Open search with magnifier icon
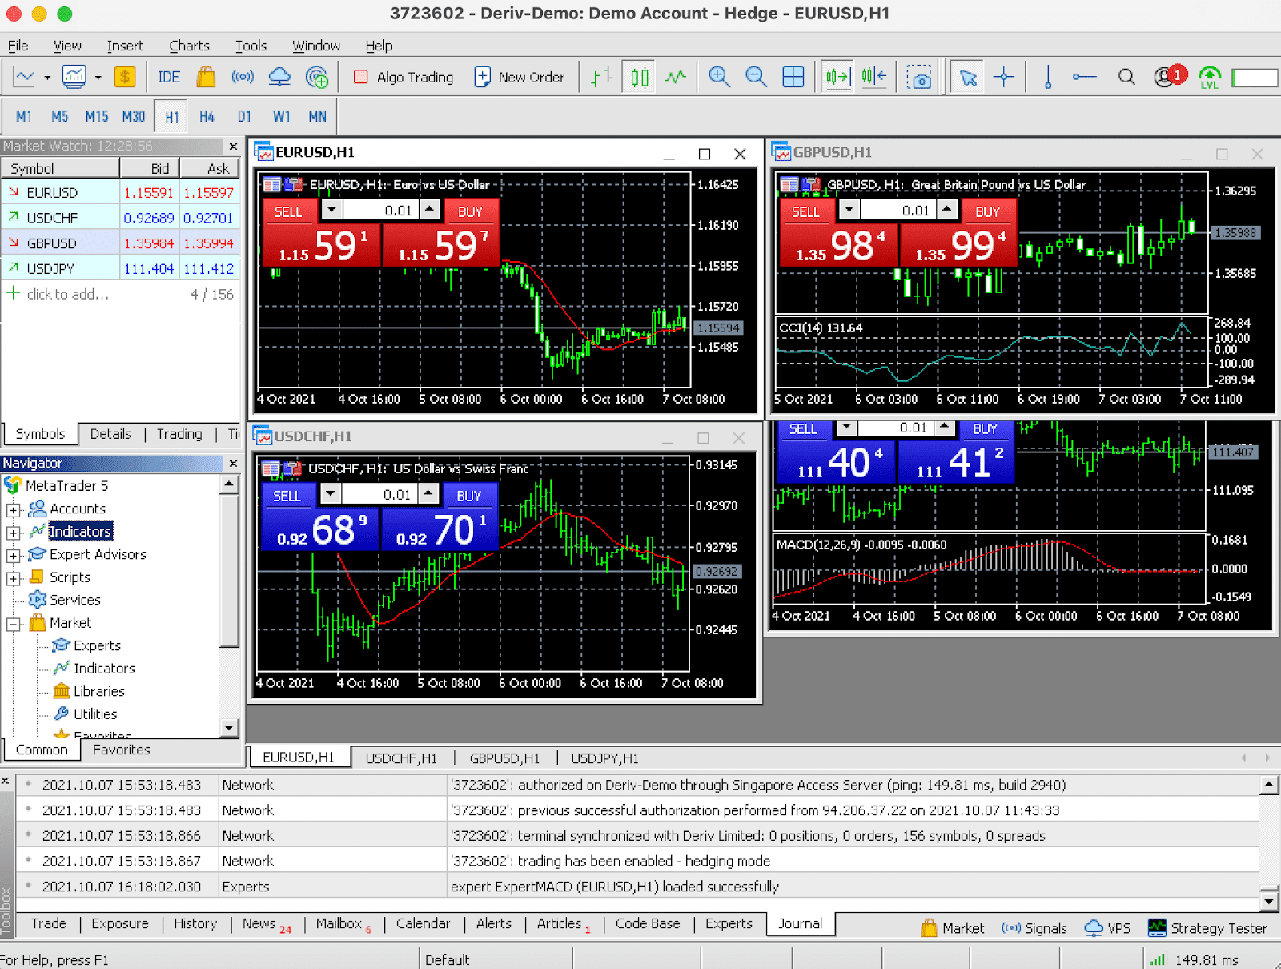1281x969 pixels. coord(1126,77)
